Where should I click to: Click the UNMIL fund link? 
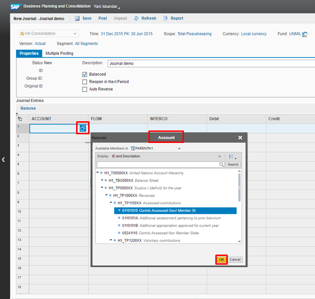pos(295,34)
